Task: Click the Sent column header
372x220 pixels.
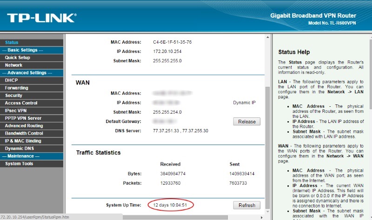Action: pyautogui.click(x=234, y=164)
